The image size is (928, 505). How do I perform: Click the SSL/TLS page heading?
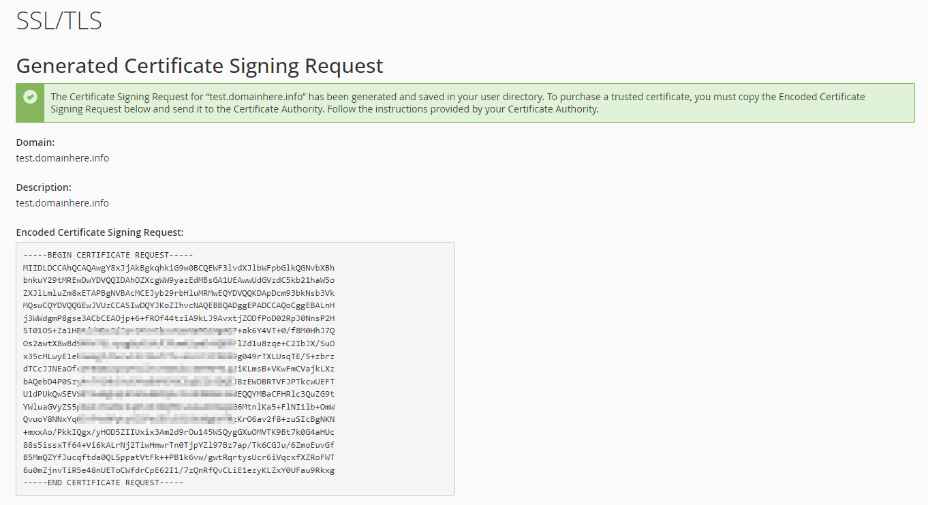coord(59,21)
